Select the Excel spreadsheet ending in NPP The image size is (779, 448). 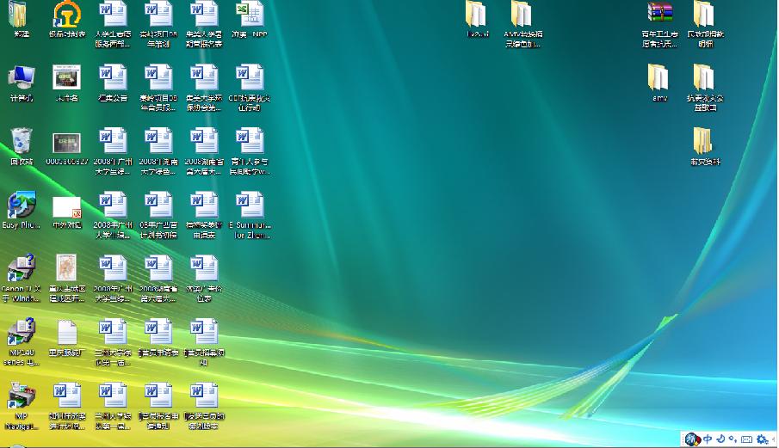click(250, 14)
